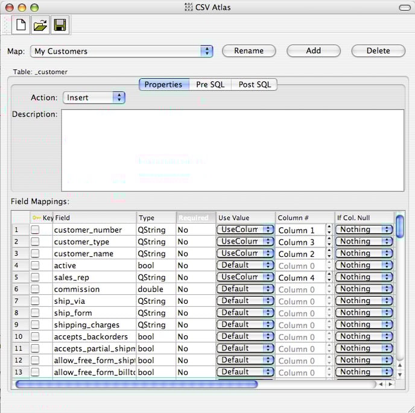Toggle Key checkbox for customer_number row
The image size is (415, 413).
[x=35, y=230]
